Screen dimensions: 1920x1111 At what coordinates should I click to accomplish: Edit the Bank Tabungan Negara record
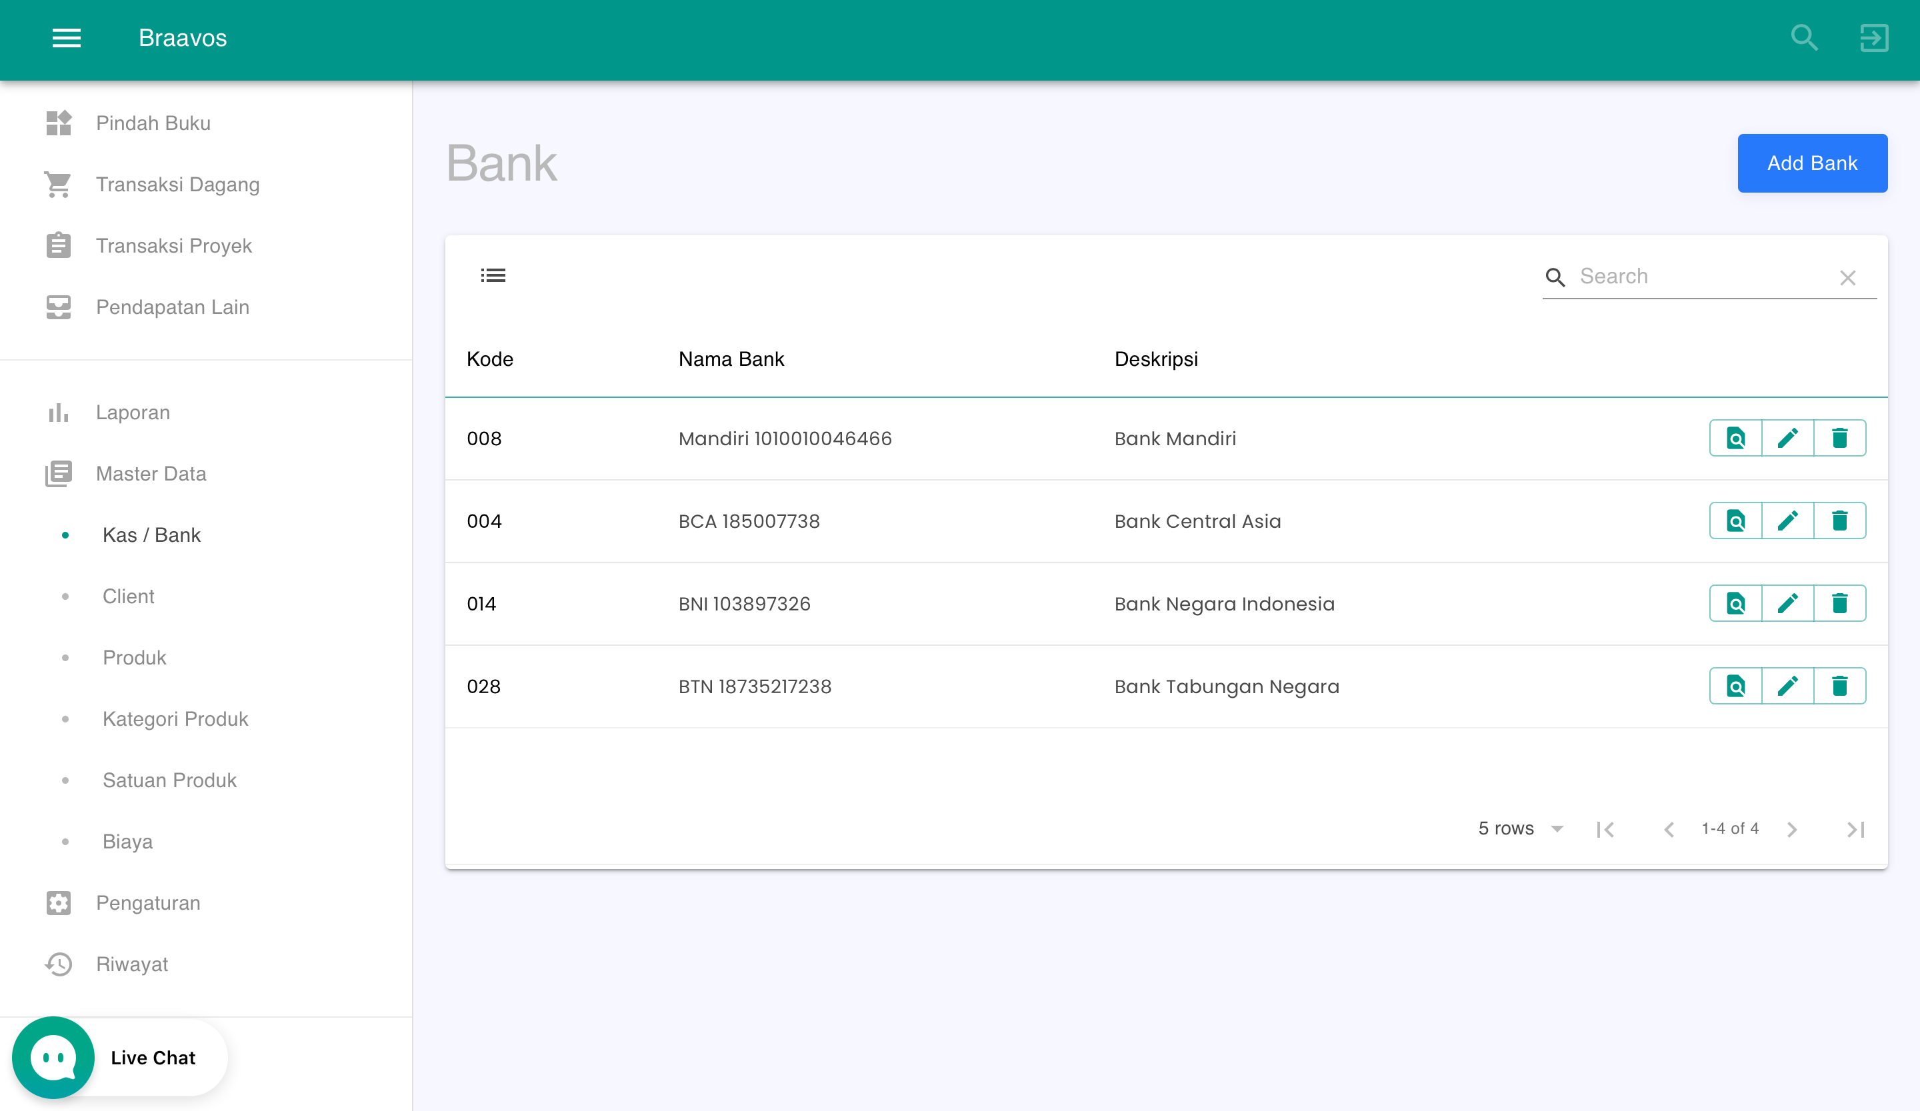point(1788,685)
